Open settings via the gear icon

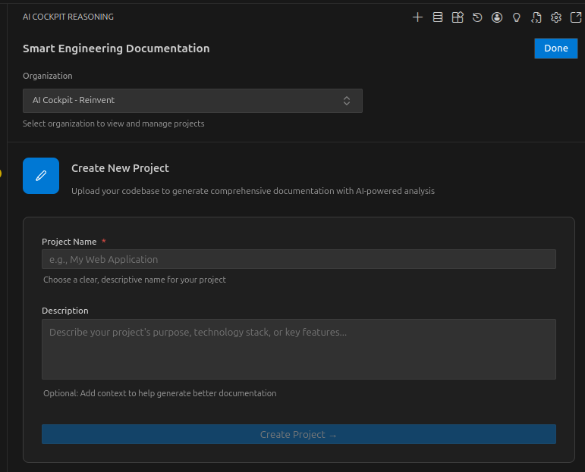[556, 17]
